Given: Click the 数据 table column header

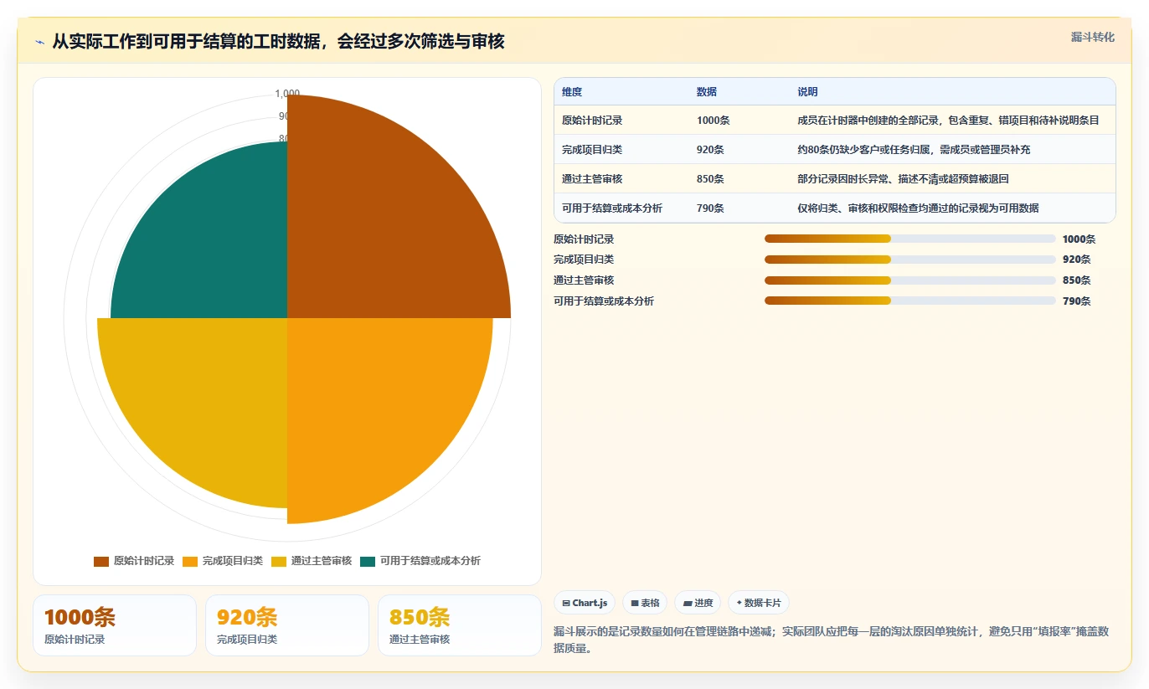Looking at the screenshot, I should click(707, 92).
